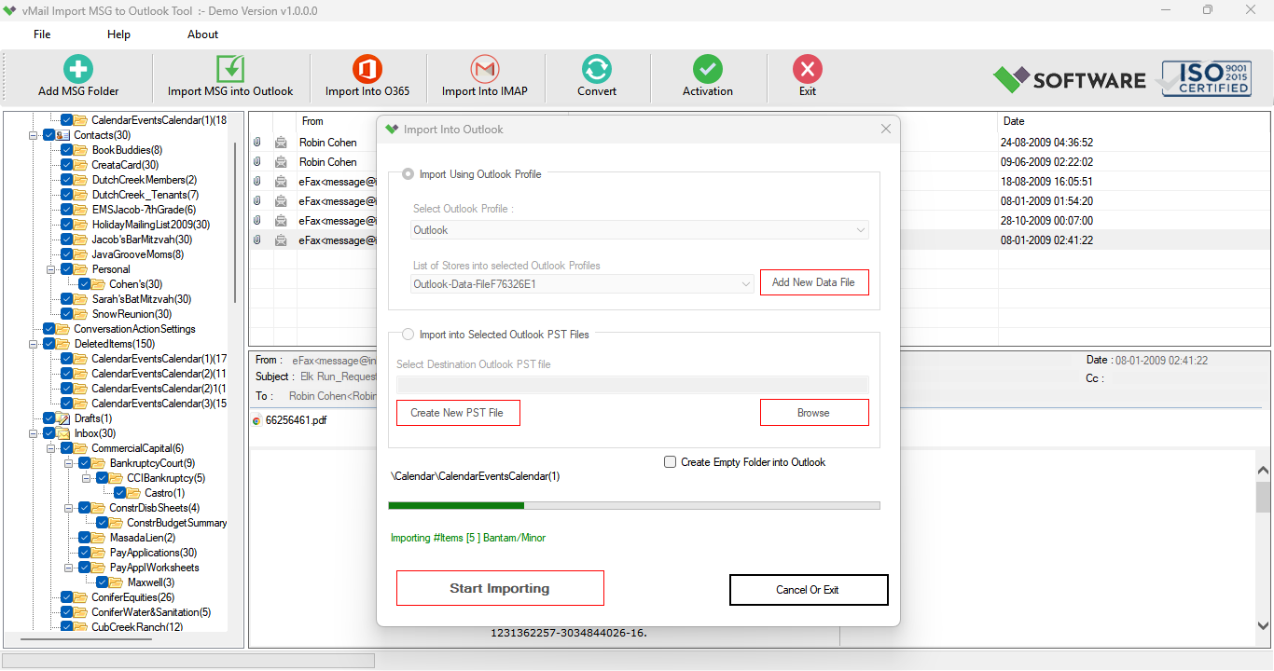Click the Cancel Or Exit button
Image resolution: width=1274 pixels, height=671 pixels.
(809, 590)
